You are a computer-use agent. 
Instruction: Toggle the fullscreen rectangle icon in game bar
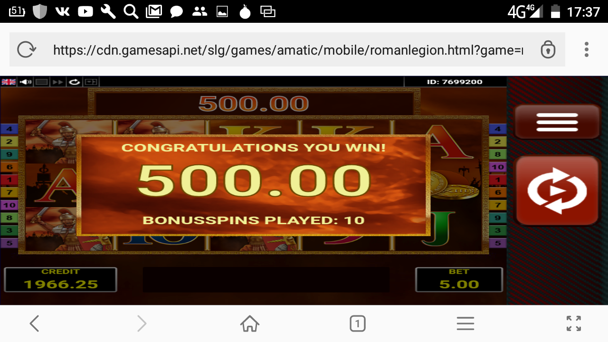pyautogui.click(x=42, y=82)
